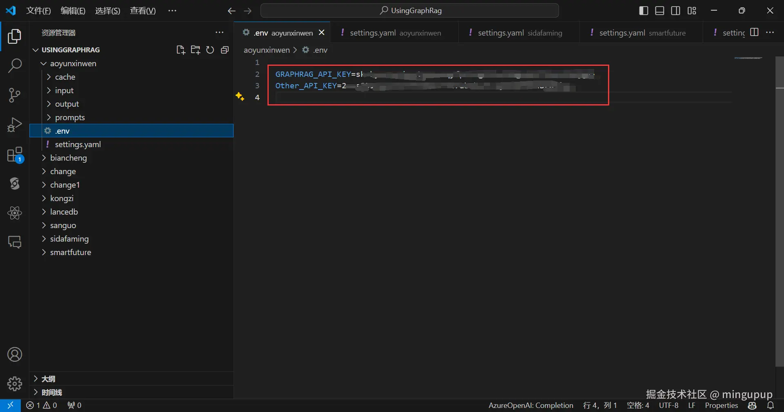Go back in navigation history
The height and width of the screenshot is (412, 784).
click(x=232, y=11)
